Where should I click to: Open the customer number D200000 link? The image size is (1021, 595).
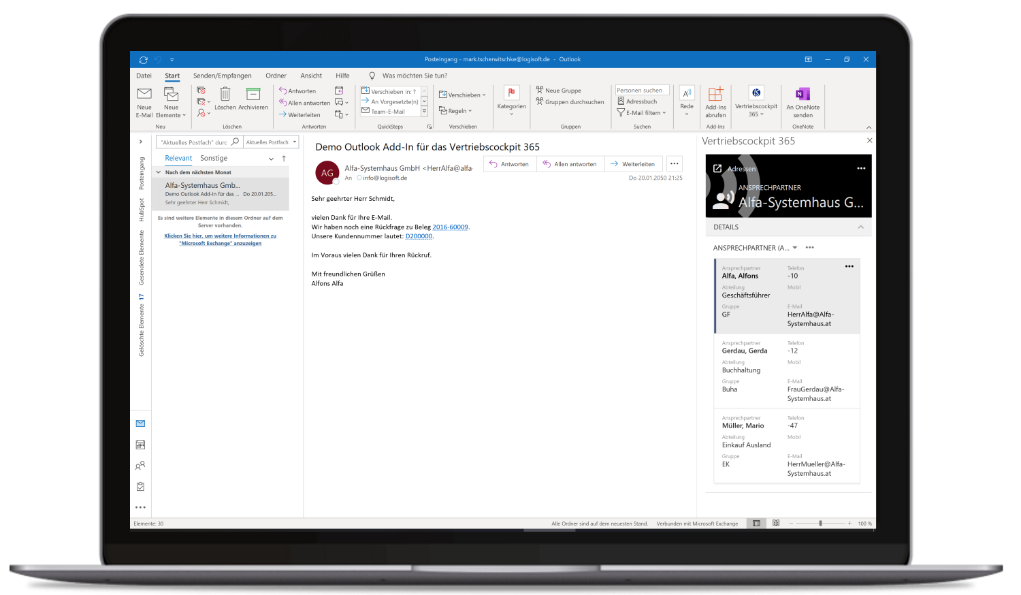coord(419,236)
